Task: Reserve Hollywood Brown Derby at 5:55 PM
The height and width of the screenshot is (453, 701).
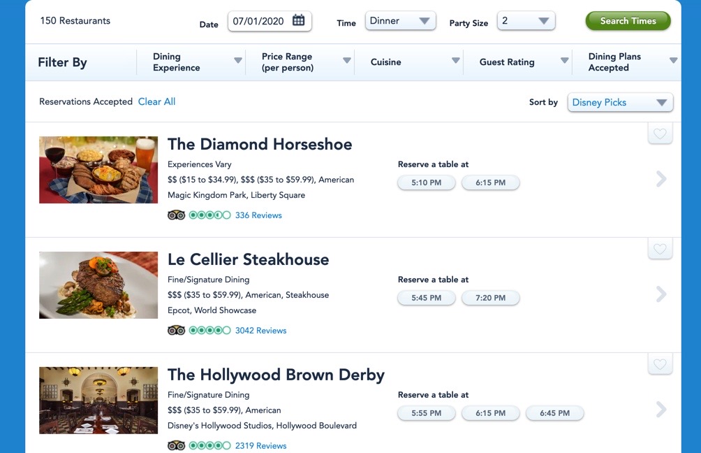Action: point(426,413)
